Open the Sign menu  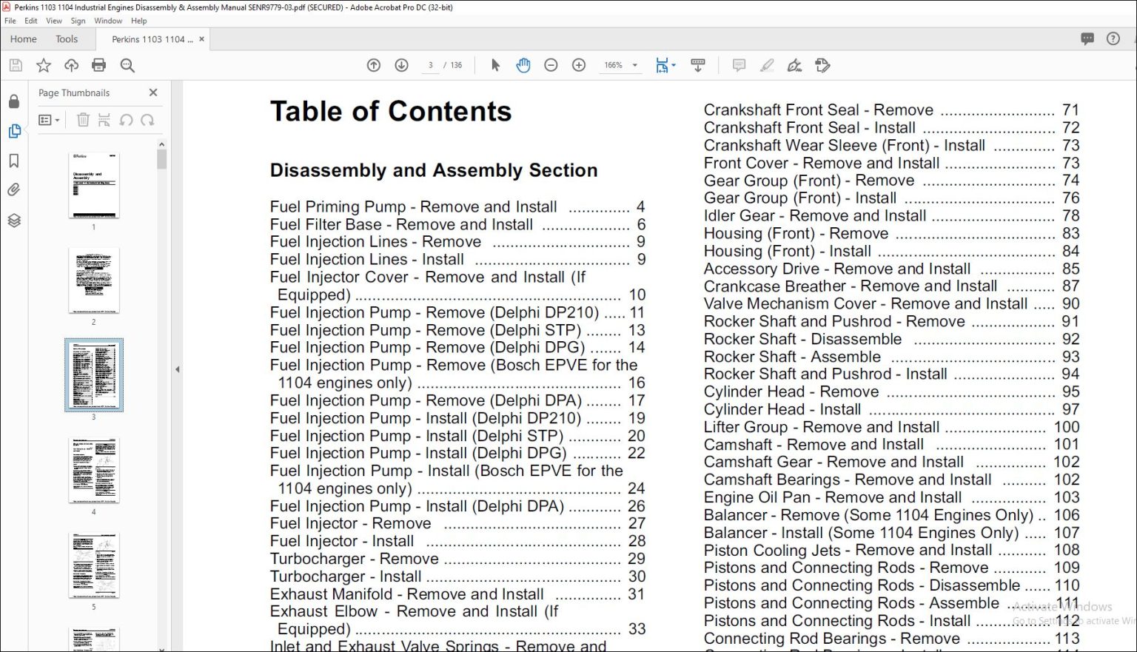pyautogui.click(x=78, y=21)
